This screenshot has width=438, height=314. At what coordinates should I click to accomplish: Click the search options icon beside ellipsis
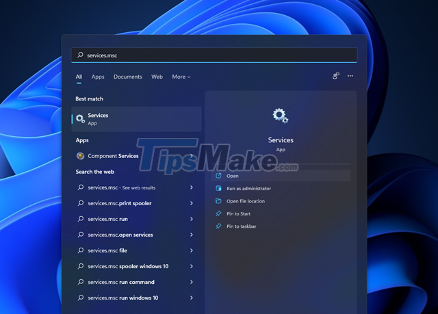(336, 76)
